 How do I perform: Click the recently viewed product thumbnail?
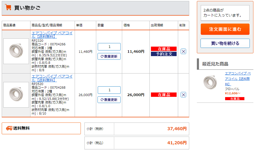tap(210, 83)
